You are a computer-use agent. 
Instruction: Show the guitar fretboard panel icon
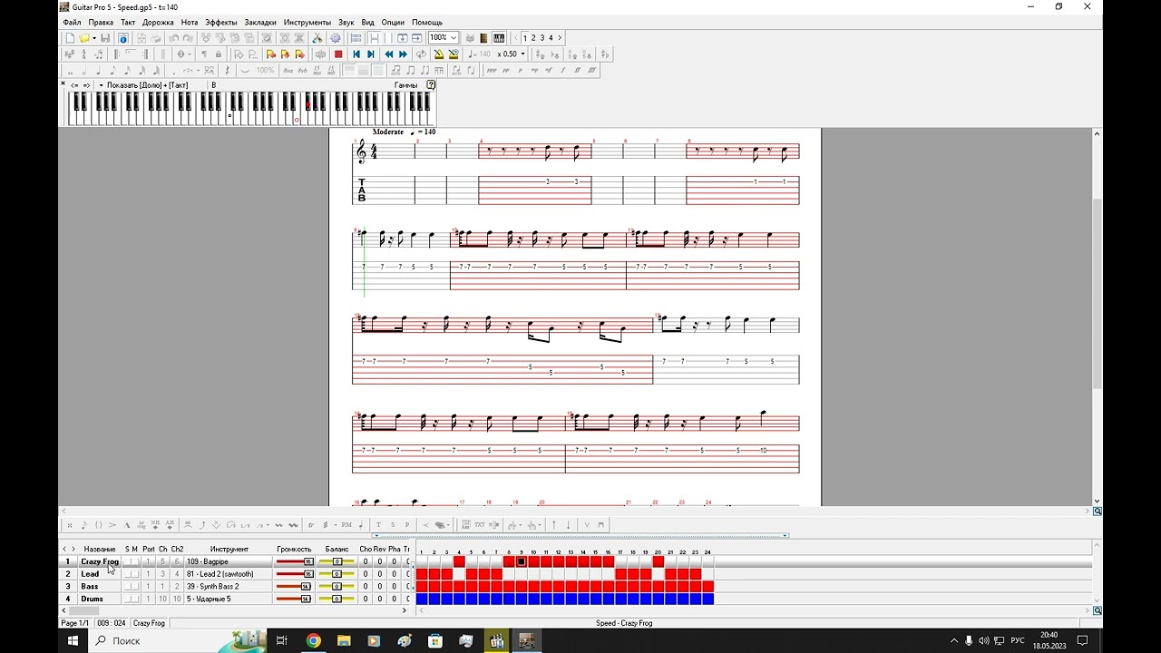pos(484,38)
